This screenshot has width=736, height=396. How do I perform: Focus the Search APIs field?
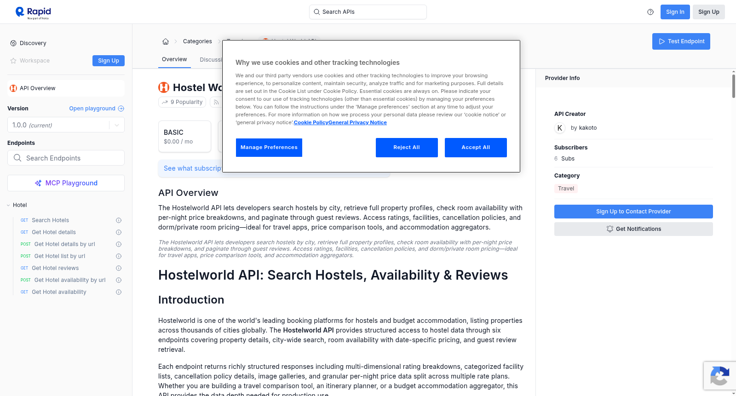click(x=368, y=12)
